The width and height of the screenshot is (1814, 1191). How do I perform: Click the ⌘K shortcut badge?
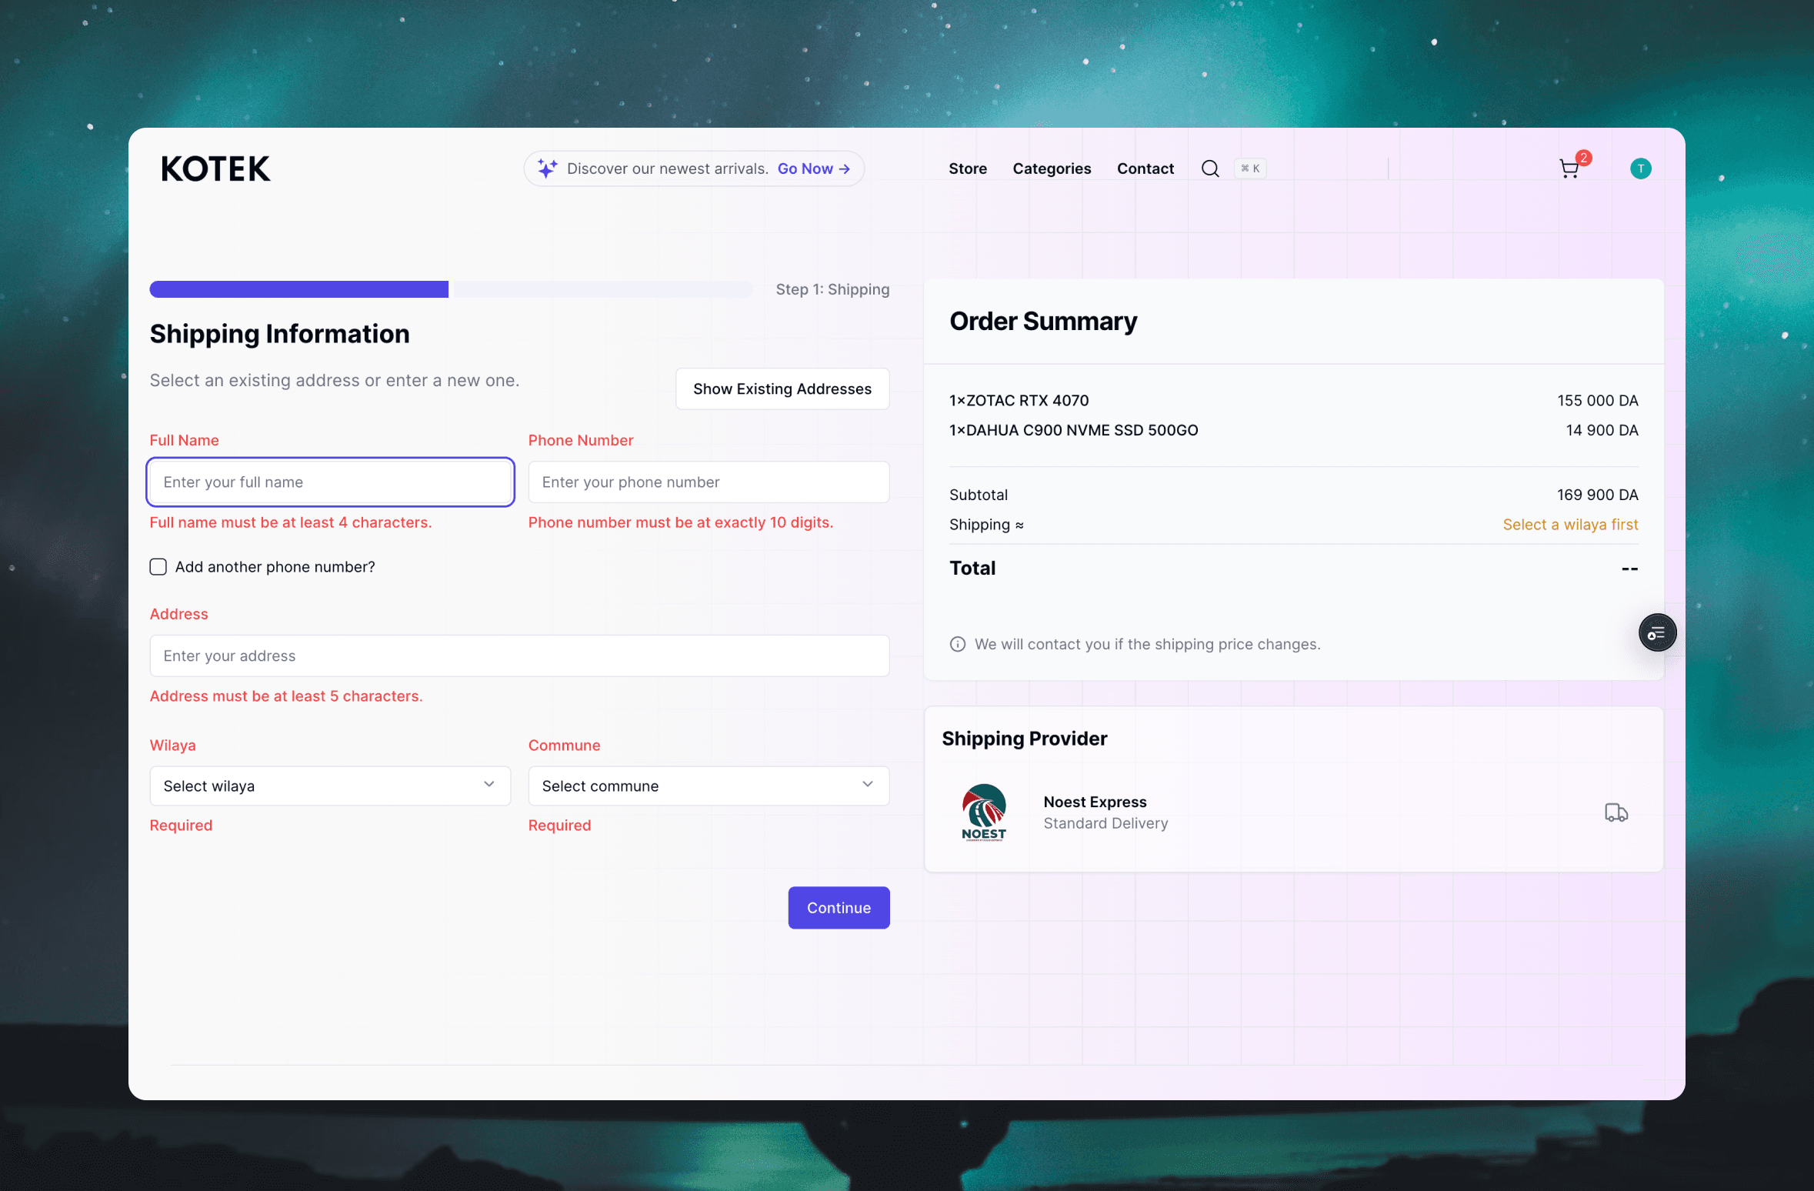pos(1250,168)
